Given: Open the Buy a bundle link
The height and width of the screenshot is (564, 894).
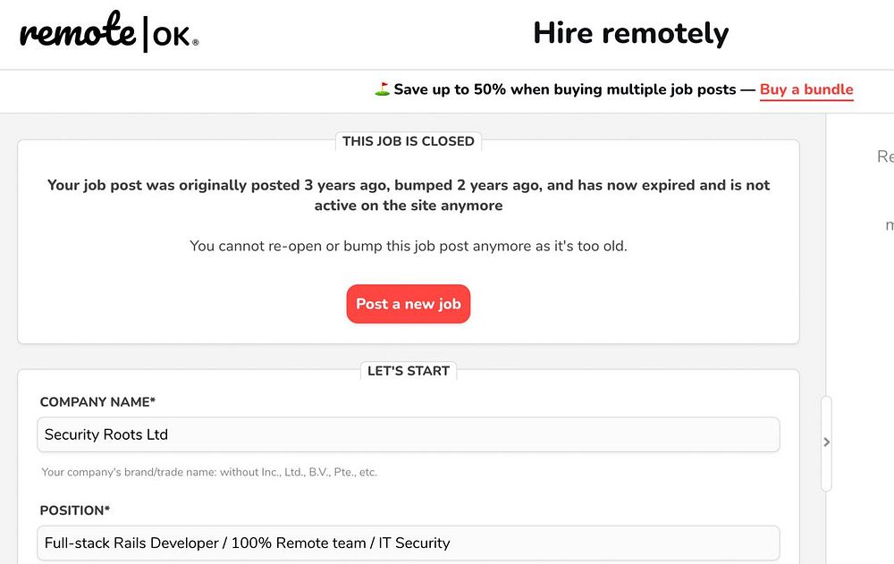Looking at the screenshot, I should (806, 89).
